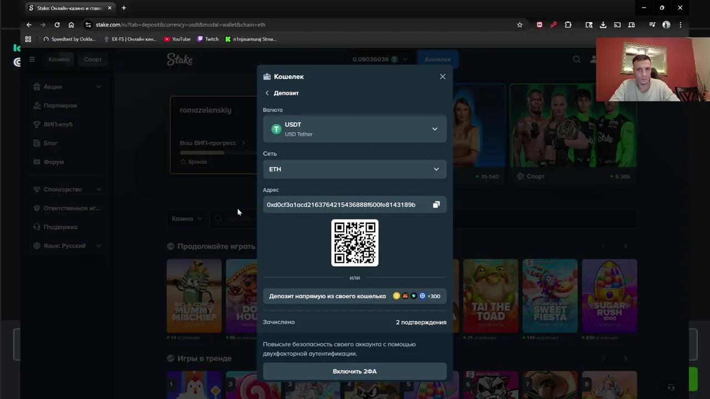The image size is (710, 399).
Task: Expand Акции in the sidebar
Action: [x=67, y=86]
